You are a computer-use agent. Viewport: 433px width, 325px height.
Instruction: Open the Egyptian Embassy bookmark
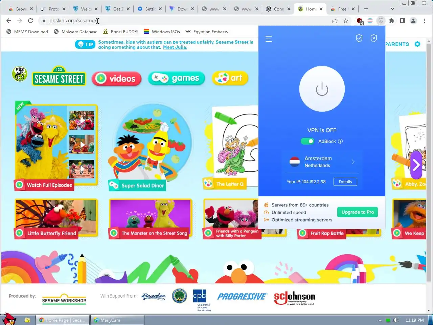tap(207, 32)
